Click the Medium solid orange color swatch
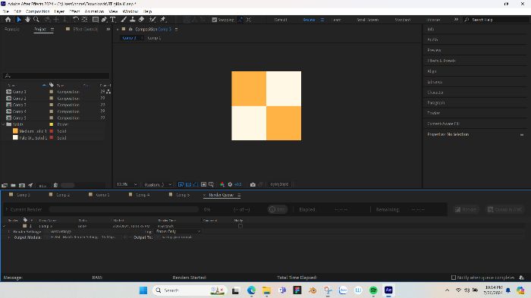Image resolution: width=531 pixels, height=298 pixels. click(x=15, y=131)
